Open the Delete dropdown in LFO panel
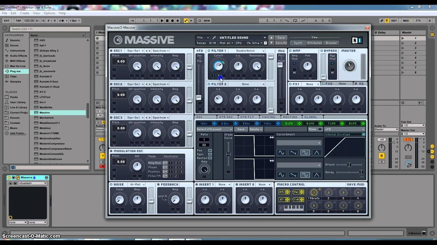This screenshot has height=245, width=437. click(x=256, y=129)
